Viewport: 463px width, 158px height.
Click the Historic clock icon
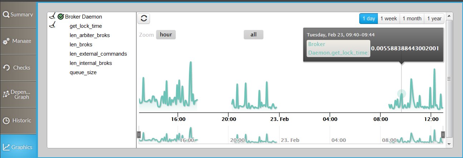(6, 121)
